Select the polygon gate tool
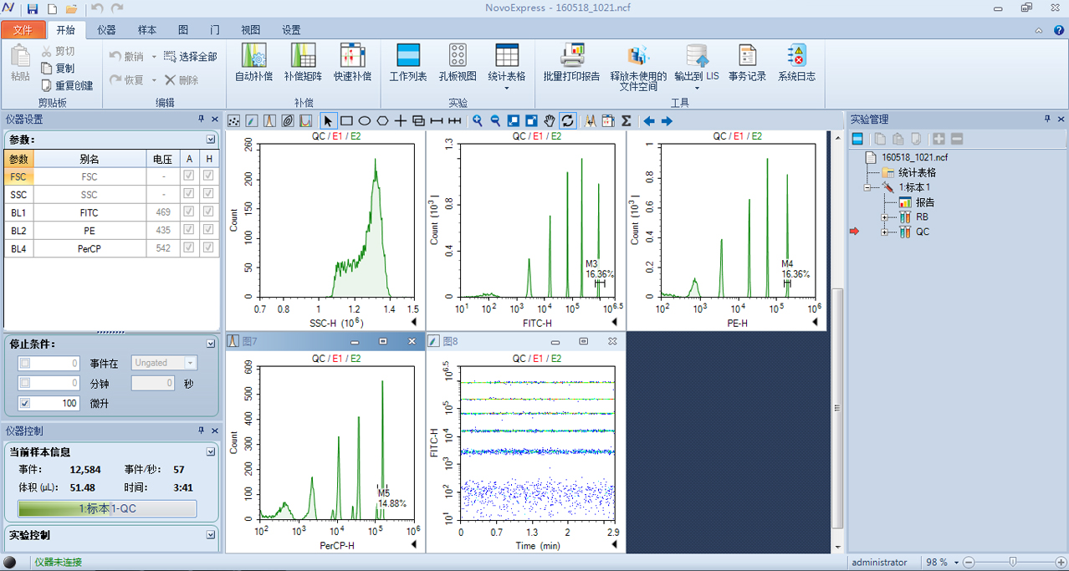Viewport: 1069px width, 571px height. click(x=382, y=121)
